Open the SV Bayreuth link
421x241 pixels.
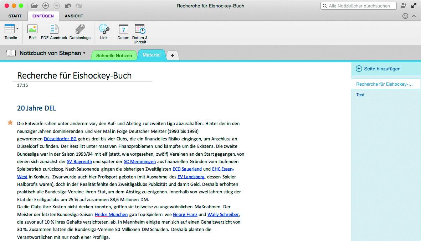click(79, 161)
